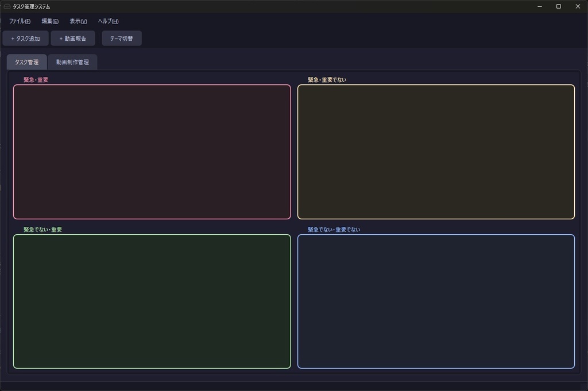Screen dimensions: 588x391
Task: Select the タスク管理 tab
Action: [x=26, y=62]
